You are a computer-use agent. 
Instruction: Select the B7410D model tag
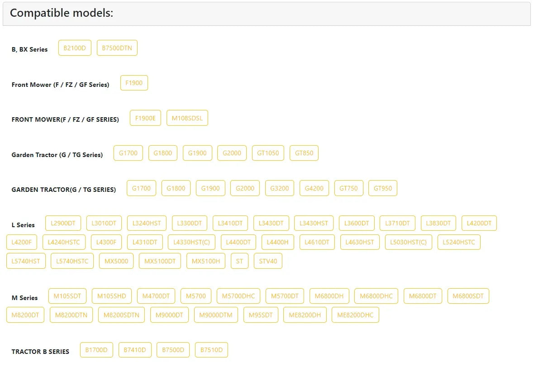point(135,350)
